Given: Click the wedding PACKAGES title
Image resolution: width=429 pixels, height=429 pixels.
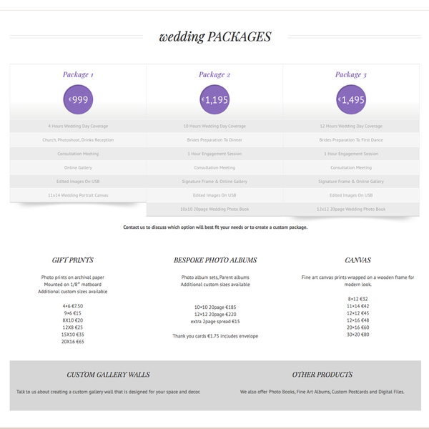Looking at the screenshot, I should [x=215, y=36].
